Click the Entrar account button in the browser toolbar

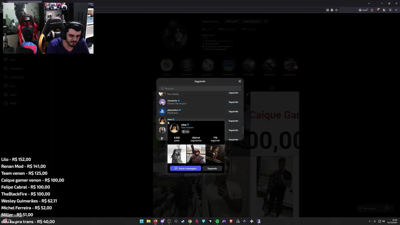(363, 10)
